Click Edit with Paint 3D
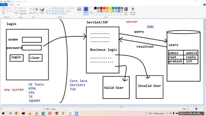Viewport: 206px width, 116px height. 133,11
